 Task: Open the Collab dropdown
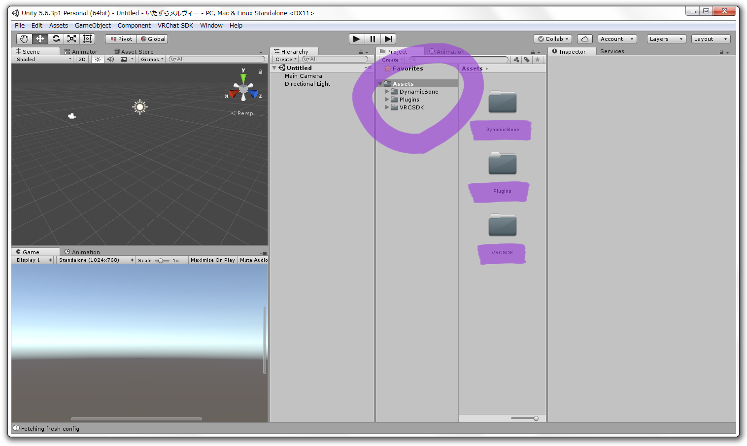tap(553, 39)
